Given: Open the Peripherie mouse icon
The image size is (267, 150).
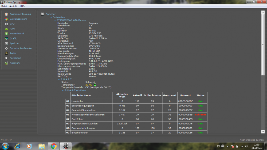Looking at the screenshot, I should click(x=6, y=58).
